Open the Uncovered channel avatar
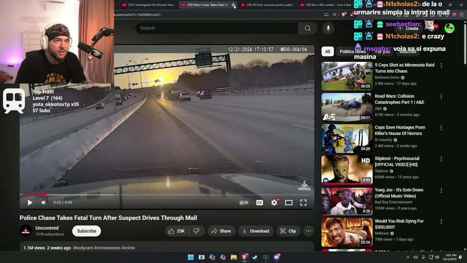 [x=26, y=231]
